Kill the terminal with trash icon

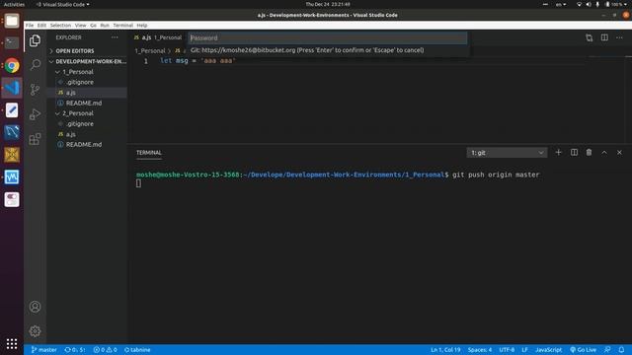pyautogui.click(x=589, y=153)
